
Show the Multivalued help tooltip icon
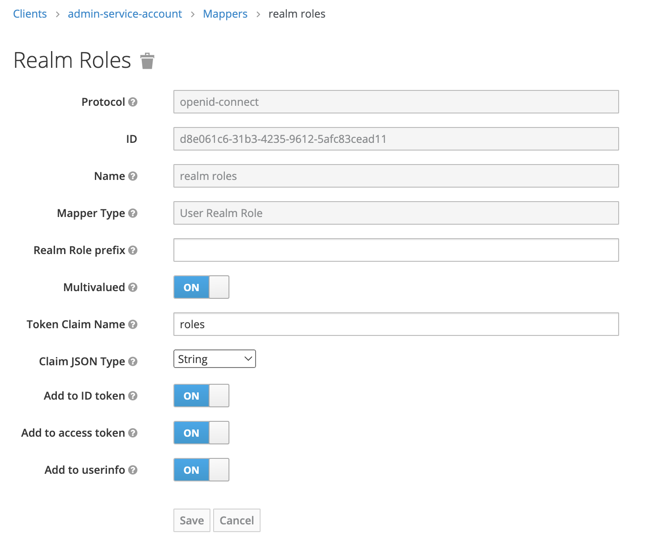(x=133, y=287)
